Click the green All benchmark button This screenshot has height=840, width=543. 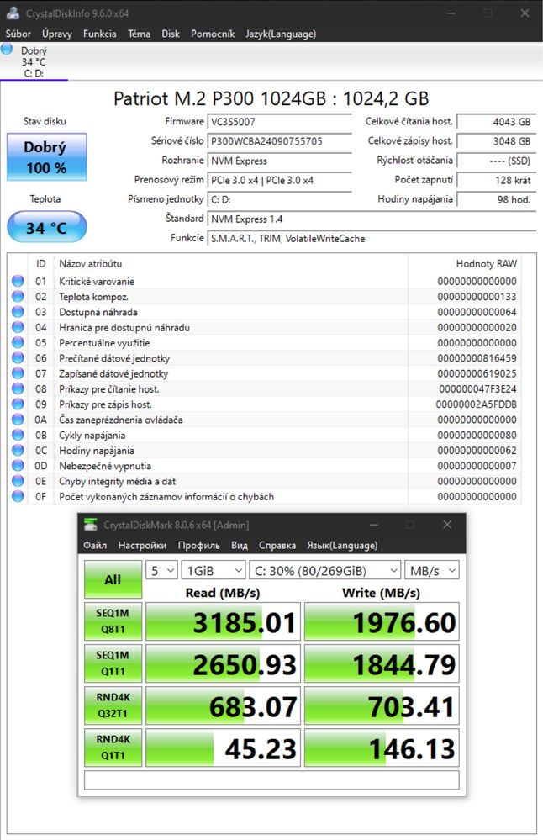point(113,579)
